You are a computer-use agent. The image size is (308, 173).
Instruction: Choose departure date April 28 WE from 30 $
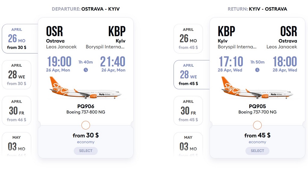(x=17, y=75)
